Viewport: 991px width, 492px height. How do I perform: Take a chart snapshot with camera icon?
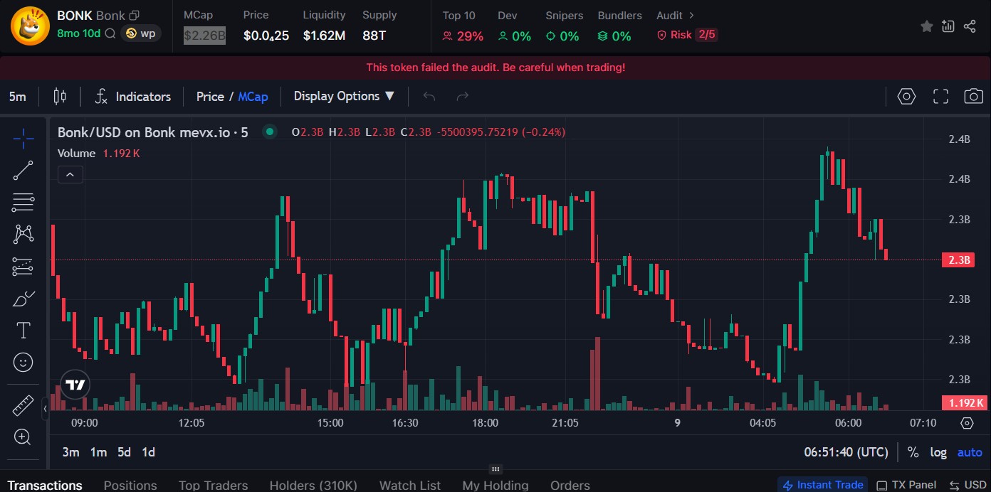pos(973,97)
